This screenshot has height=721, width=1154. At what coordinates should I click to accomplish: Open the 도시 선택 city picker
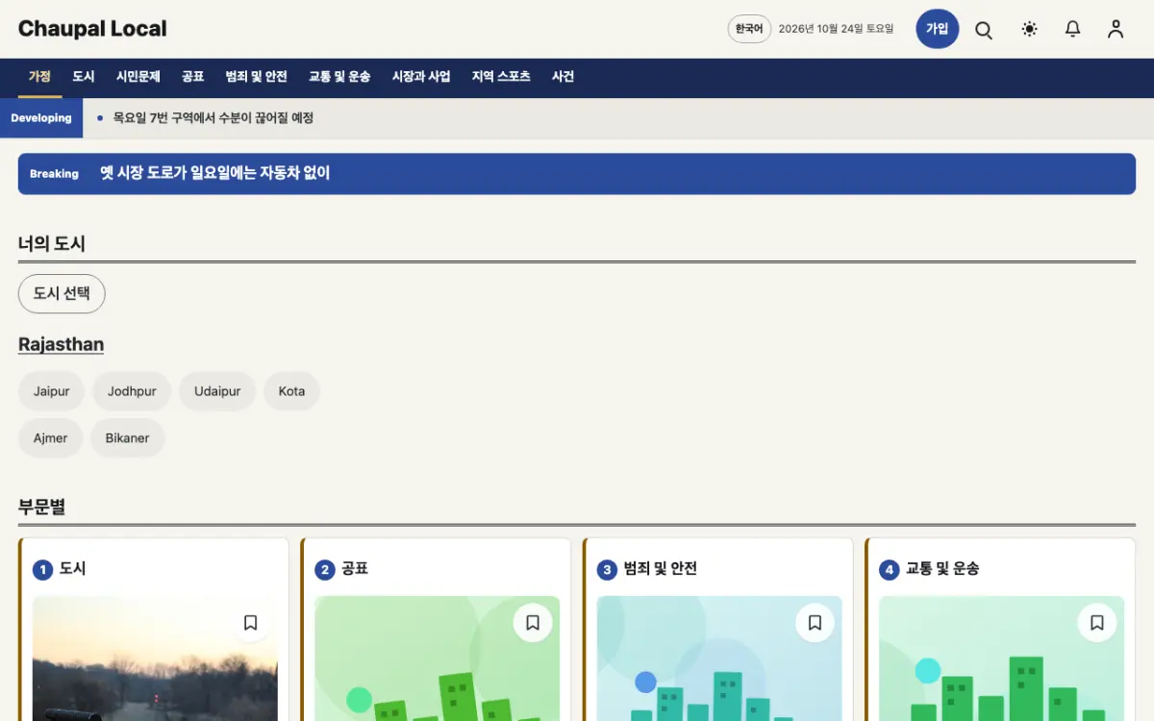[x=62, y=293]
